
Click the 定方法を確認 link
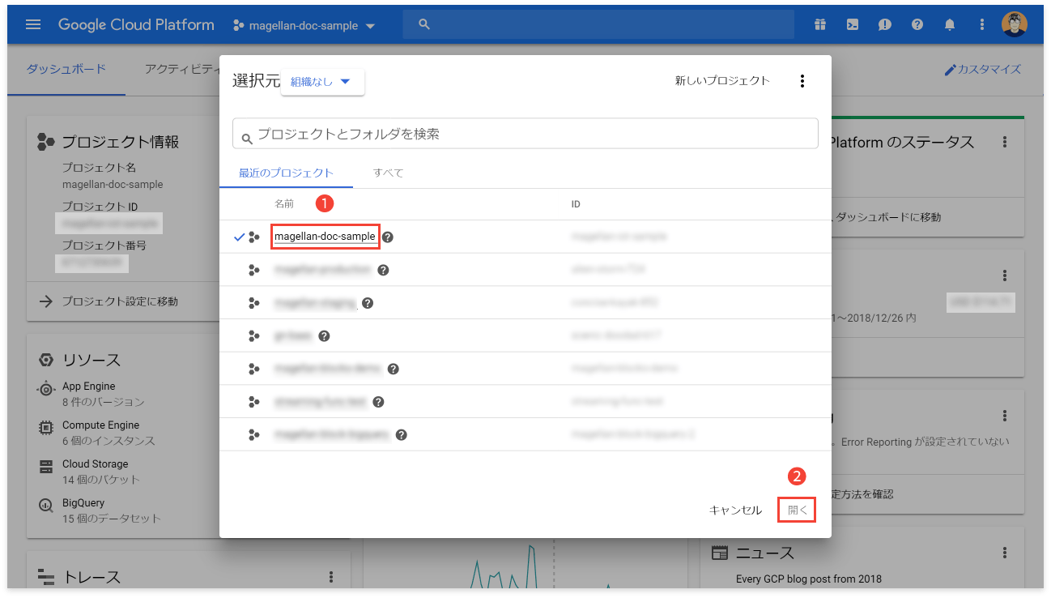(x=862, y=494)
